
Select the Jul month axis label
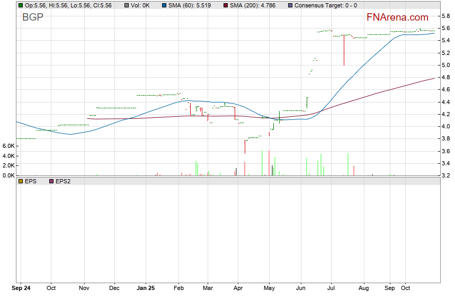[x=332, y=288]
